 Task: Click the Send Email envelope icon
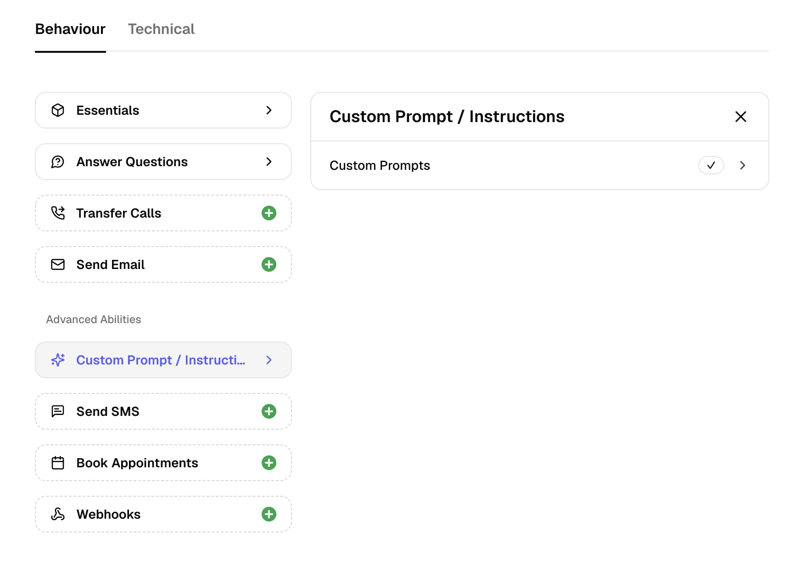coord(58,264)
